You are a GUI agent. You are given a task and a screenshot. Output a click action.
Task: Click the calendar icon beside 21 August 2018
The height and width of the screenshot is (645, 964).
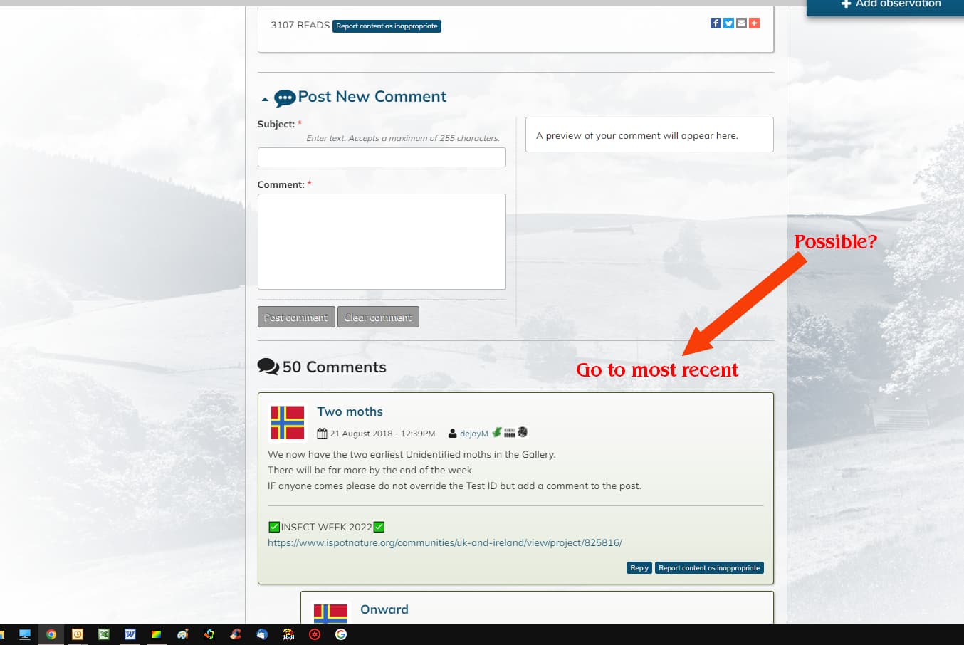[x=322, y=433]
